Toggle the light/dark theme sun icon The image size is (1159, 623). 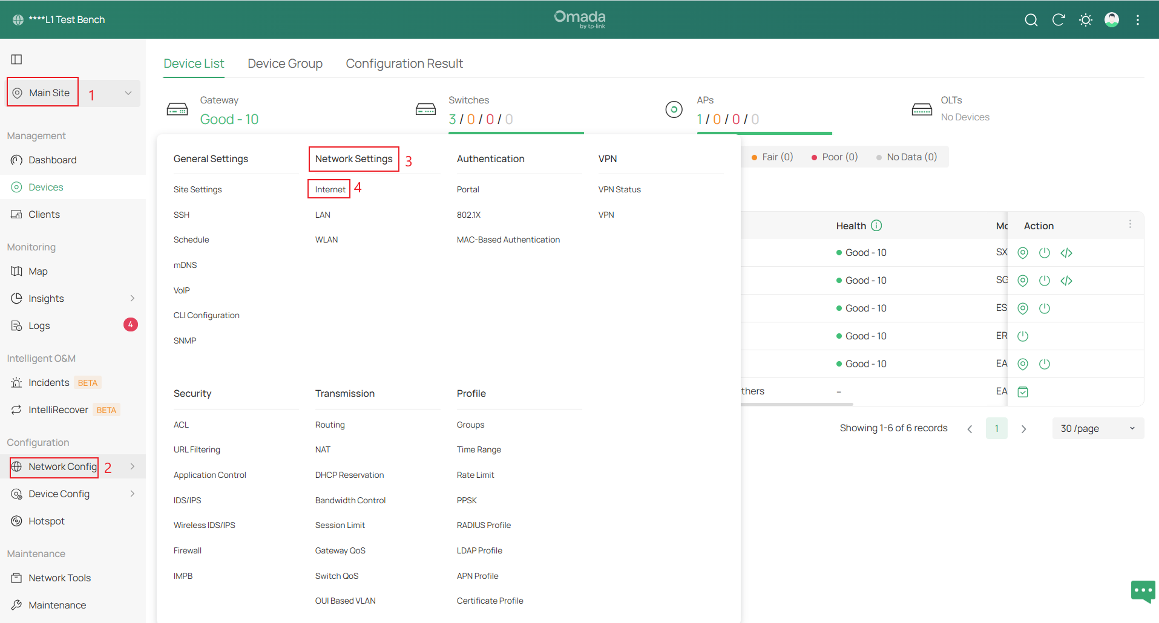[x=1085, y=20]
